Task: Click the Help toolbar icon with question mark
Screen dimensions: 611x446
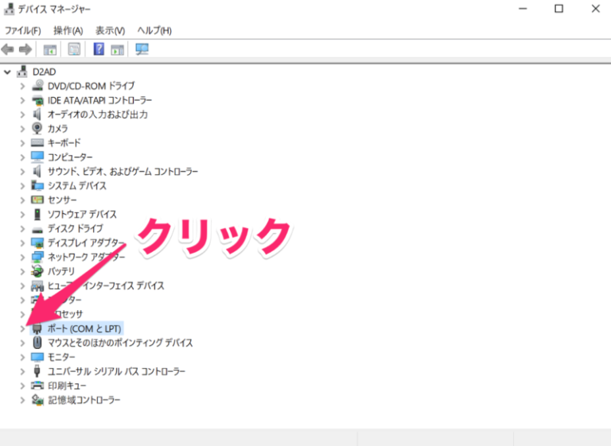Action: pos(99,49)
